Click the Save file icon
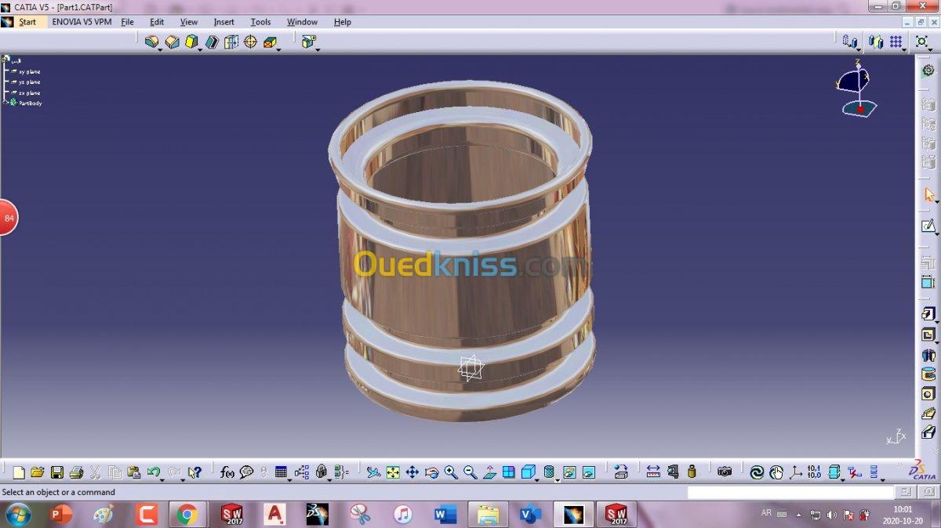This screenshot has height=528, width=941. click(x=56, y=472)
